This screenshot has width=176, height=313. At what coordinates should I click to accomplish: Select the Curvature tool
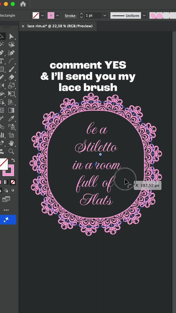coord(12,53)
